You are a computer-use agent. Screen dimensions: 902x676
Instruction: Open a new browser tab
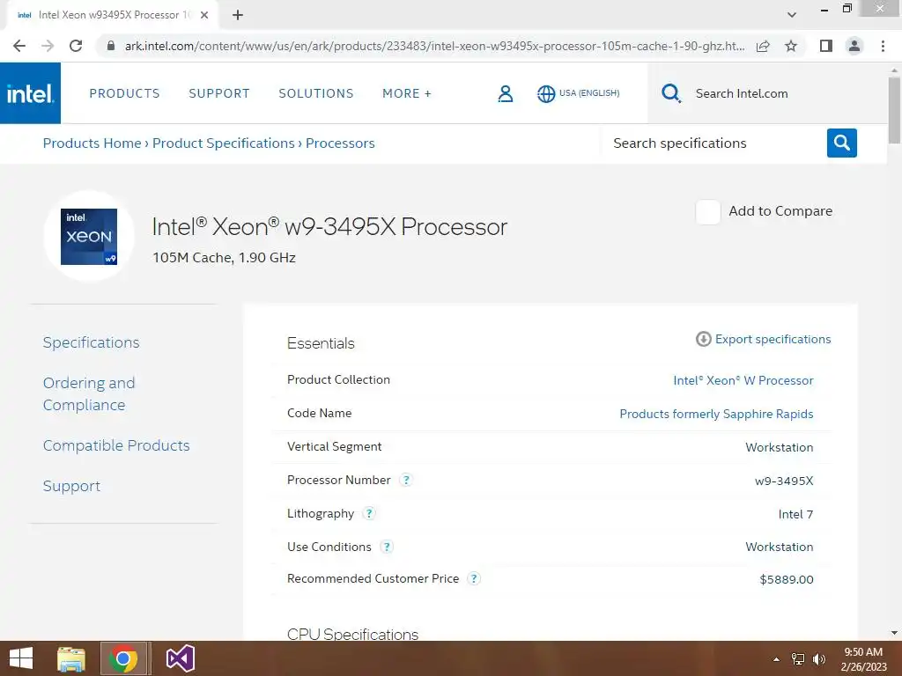238,15
